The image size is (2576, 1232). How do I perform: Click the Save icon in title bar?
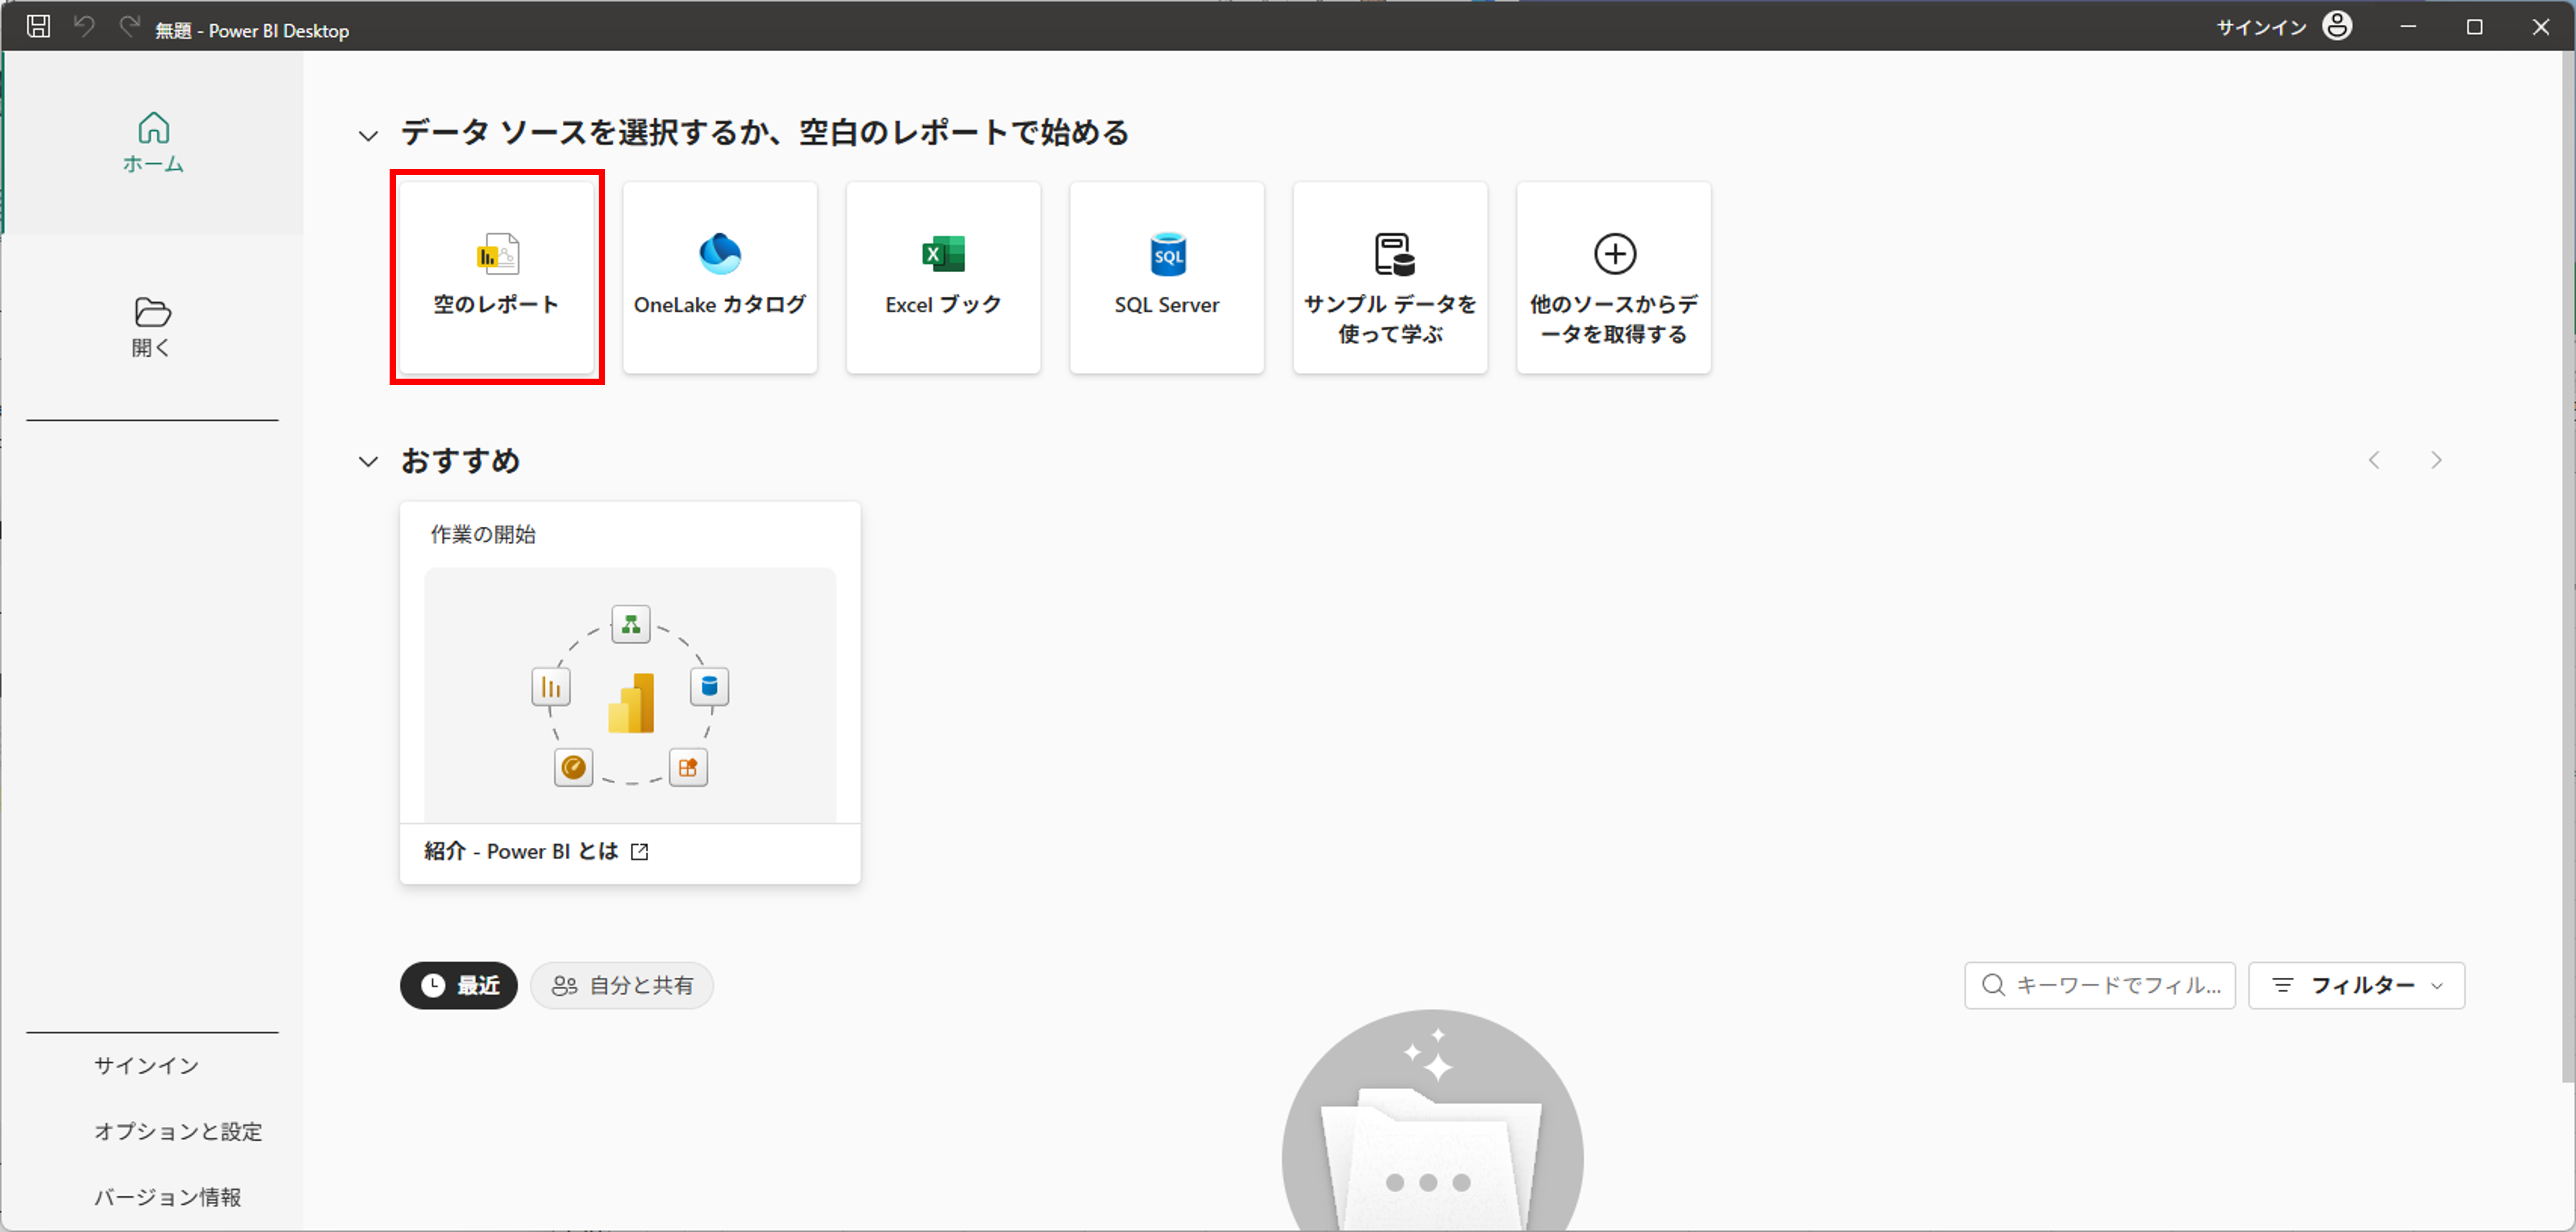pyautogui.click(x=38, y=27)
